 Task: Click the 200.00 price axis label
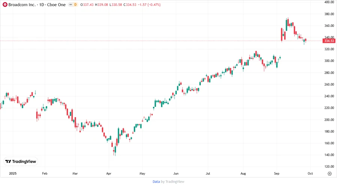tap(329, 120)
